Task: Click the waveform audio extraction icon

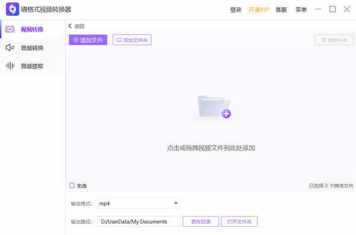Action: (x=10, y=66)
